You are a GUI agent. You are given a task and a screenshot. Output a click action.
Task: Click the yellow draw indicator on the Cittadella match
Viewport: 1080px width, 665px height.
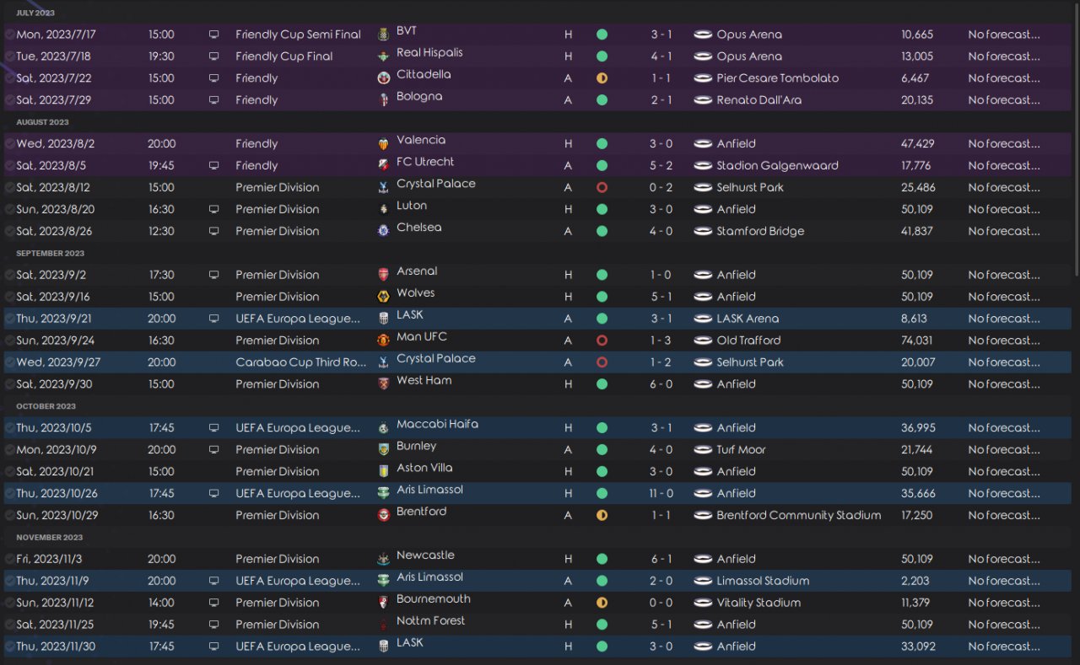(602, 78)
